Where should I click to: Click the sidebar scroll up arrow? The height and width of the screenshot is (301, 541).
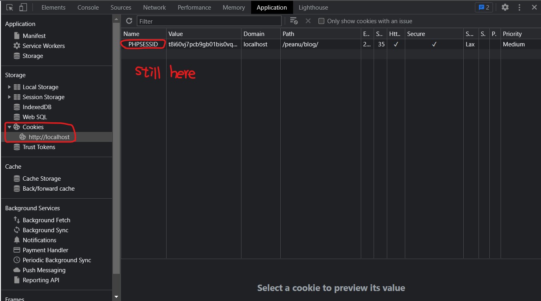pos(116,19)
